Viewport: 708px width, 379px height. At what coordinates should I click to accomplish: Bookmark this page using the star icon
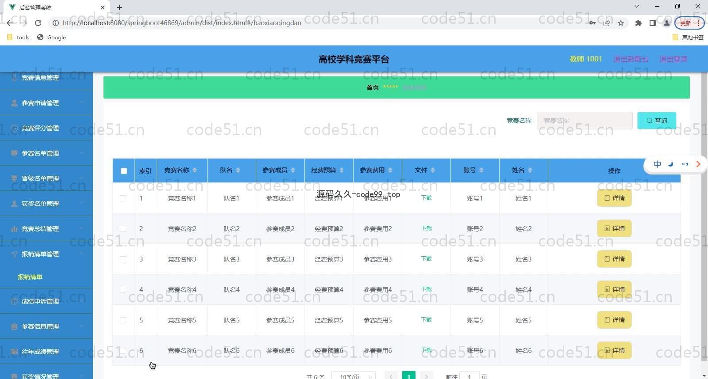621,23
